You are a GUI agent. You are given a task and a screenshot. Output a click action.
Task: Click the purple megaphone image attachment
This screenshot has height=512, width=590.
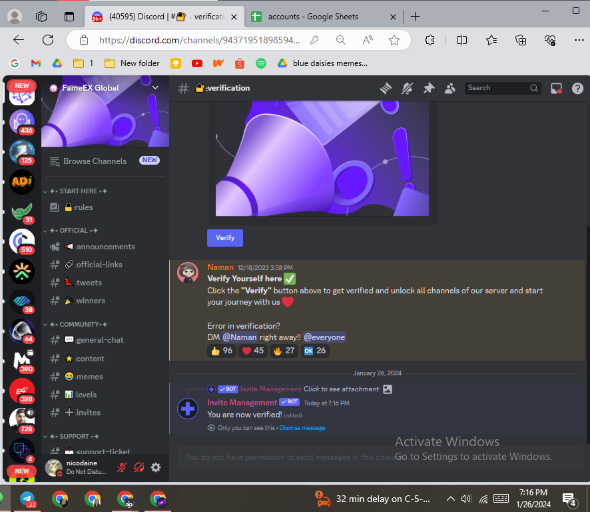click(322, 158)
